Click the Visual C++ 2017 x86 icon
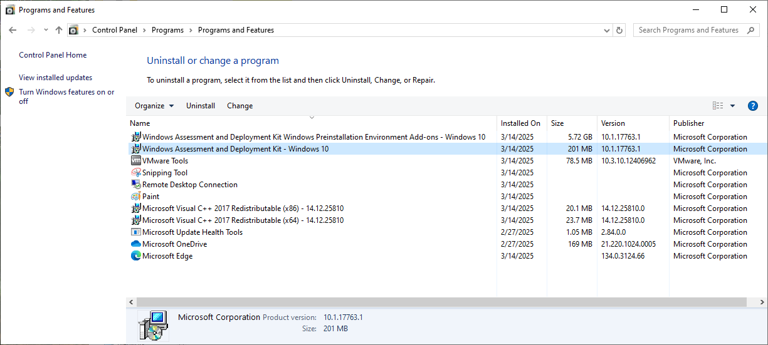Image resolution: width=768 pixels, height=345 pixels. tap(136, 209)
